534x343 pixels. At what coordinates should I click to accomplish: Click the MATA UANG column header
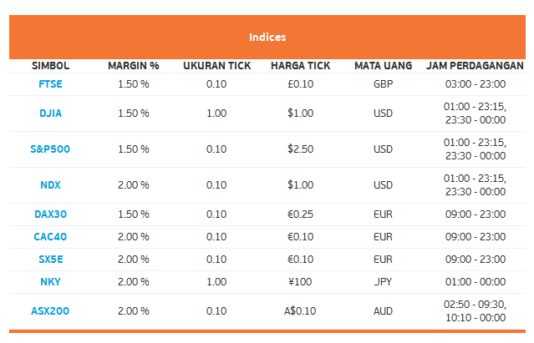pyautogui.click(x=383, y=66)
